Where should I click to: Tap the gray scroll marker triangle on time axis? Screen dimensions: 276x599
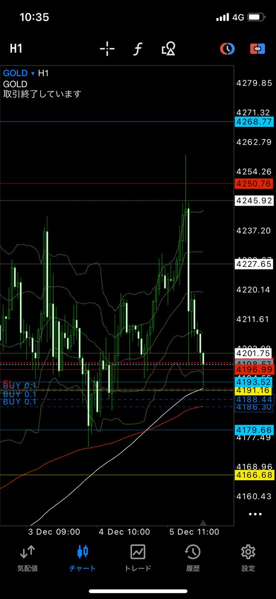(203, 522)
